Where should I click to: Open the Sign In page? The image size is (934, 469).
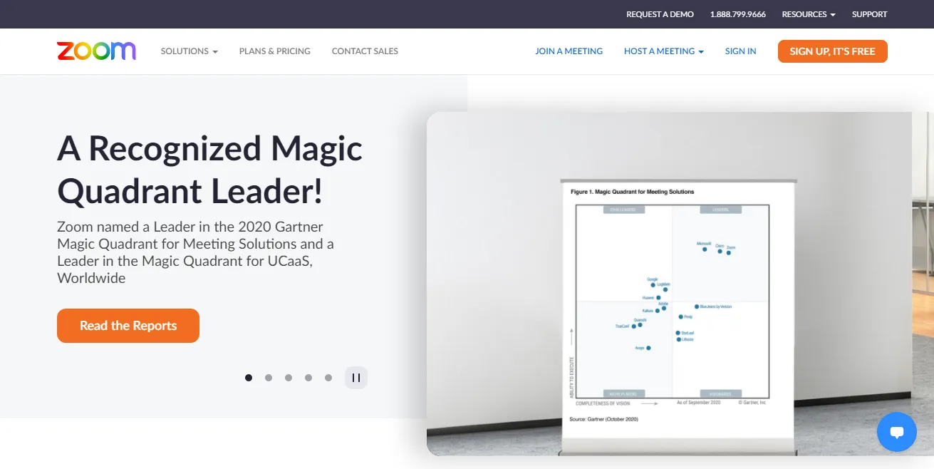(x=741, y=51)
